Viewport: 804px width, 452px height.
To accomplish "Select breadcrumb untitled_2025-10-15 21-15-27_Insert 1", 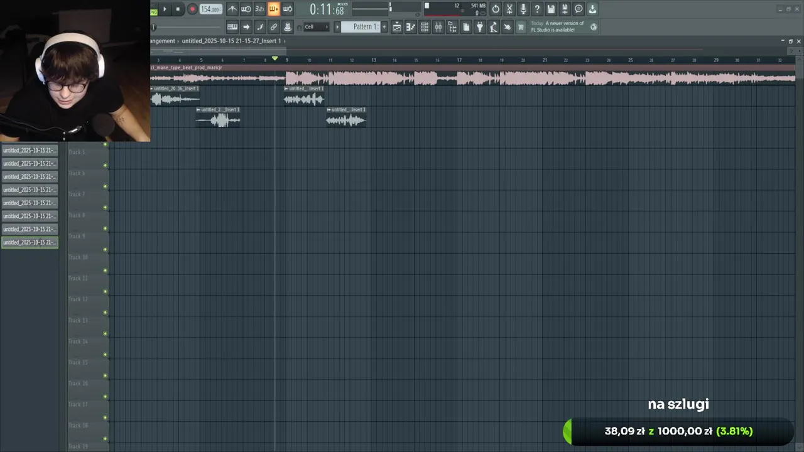I will [x=231, y=41].
